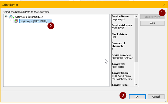Click the Wink button
Image resolution: width=168 pixels, height=104 pixels.
point(152,23)
